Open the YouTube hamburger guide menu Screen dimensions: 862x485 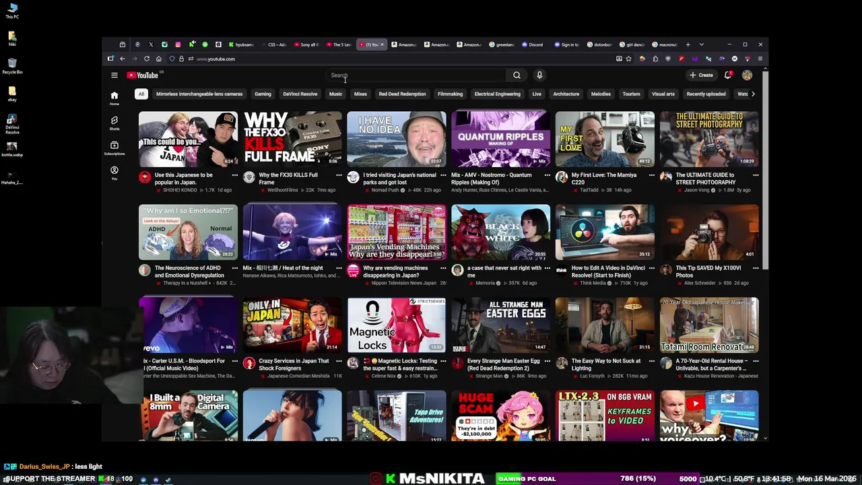pyautogui.click(x=114, y=75)
